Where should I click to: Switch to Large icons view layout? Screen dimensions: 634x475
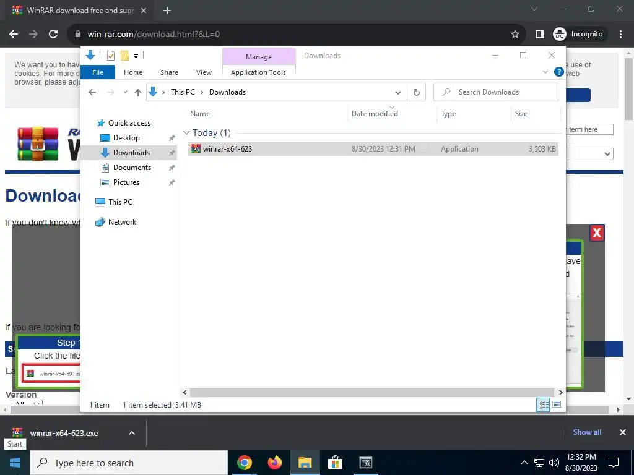pos(557,404)
